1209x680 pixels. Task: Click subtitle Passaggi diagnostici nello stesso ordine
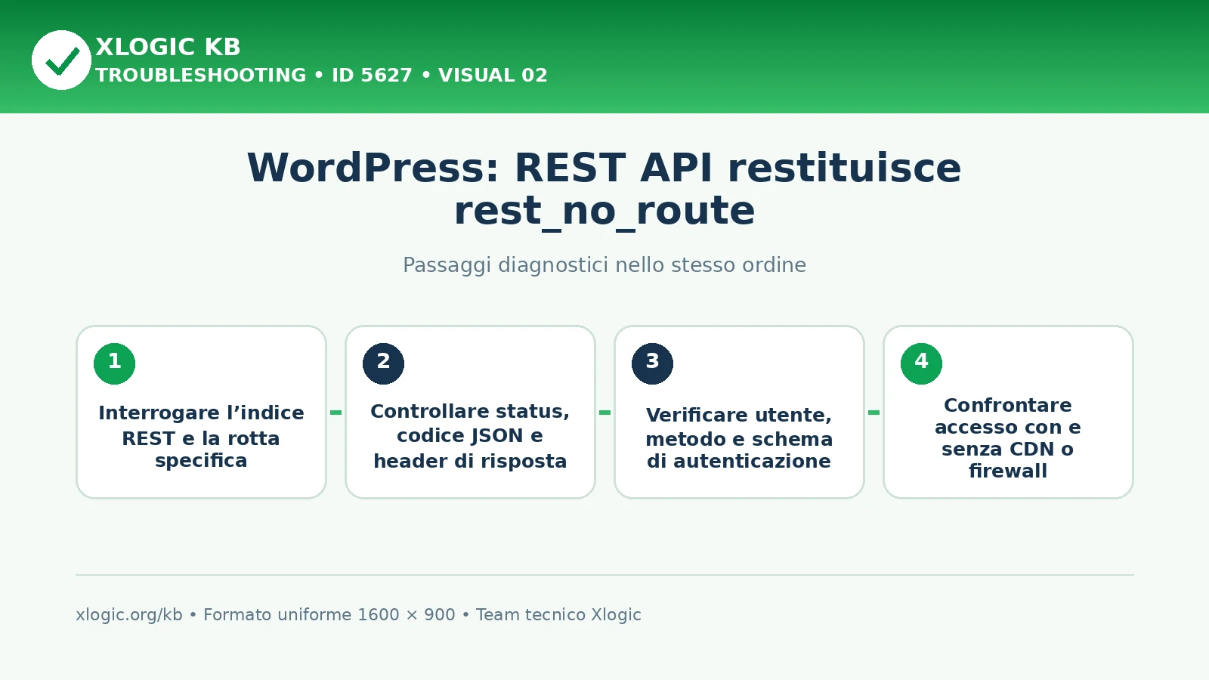pos(604,265)
